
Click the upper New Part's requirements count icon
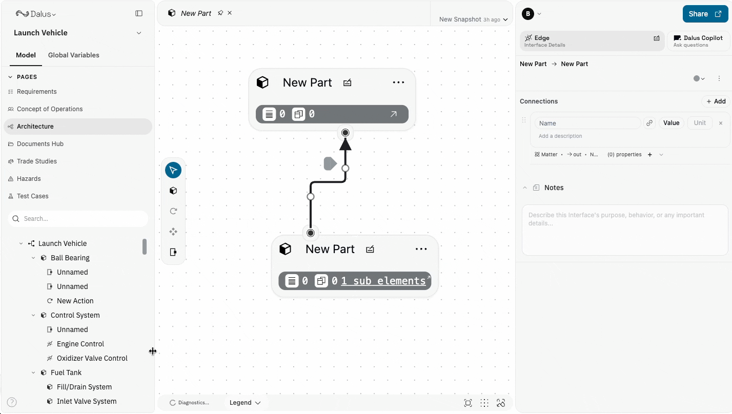coord(269,114)
